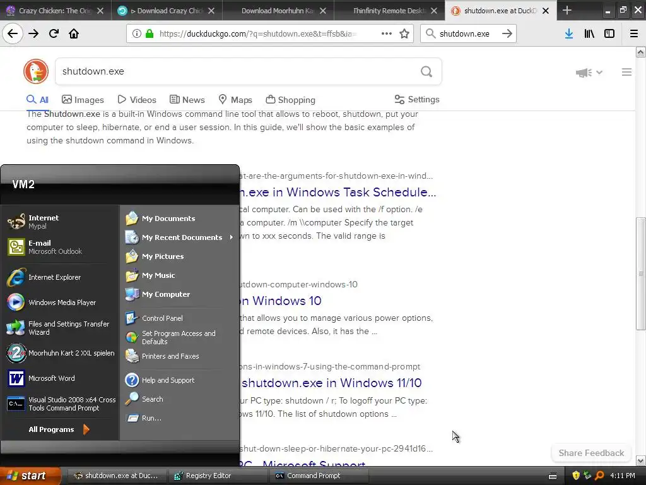Submit search with DuckDuckGo magnifier icon
The image size is (646, 485).
426,71
